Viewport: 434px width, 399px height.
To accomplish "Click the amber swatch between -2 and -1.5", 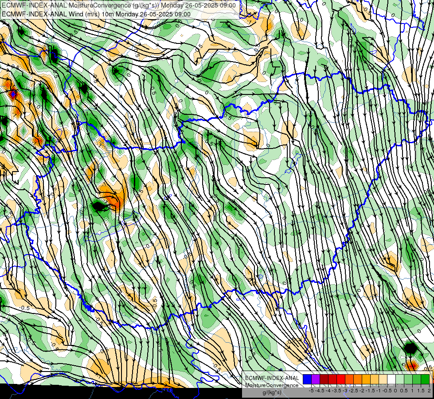I will (366, 379).
